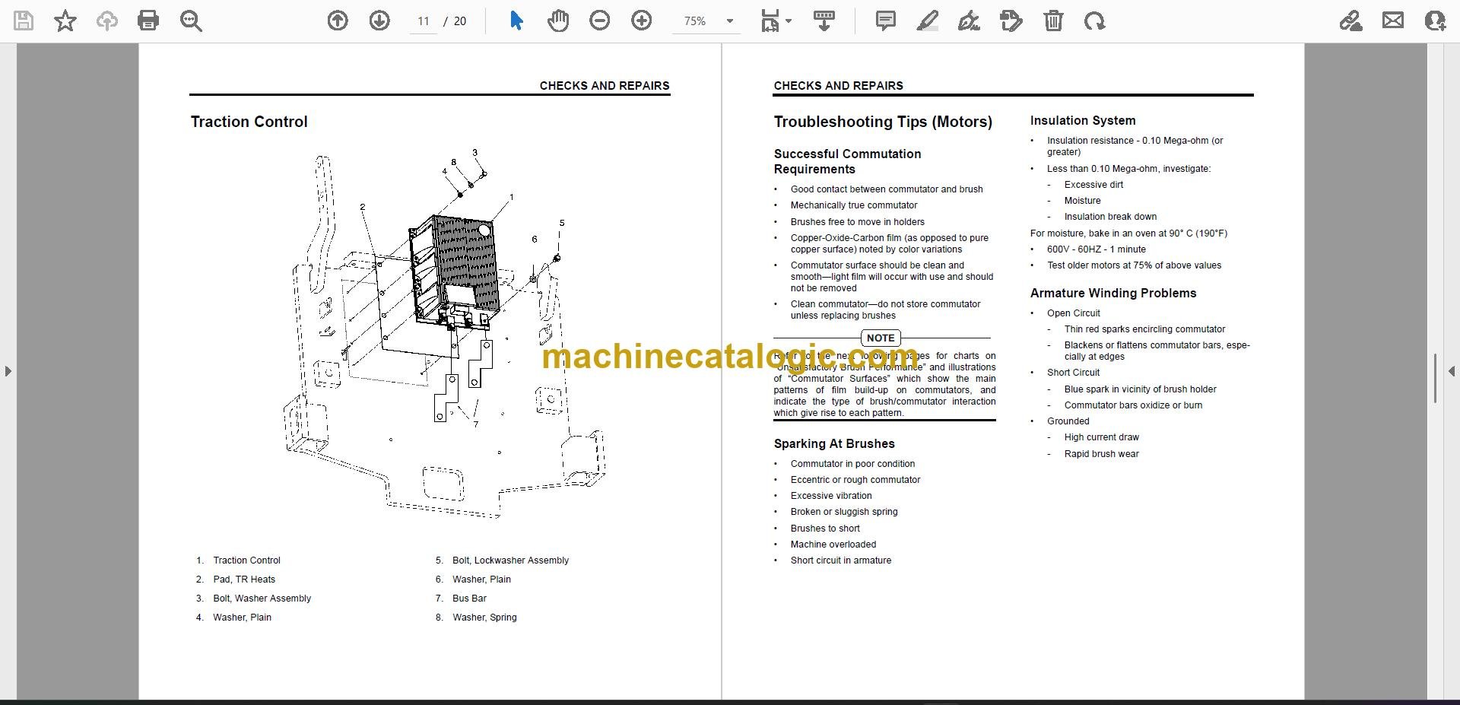Click text Broken or sluggish spring
This screenshot has width=1460, height=705.
point(844,512)
